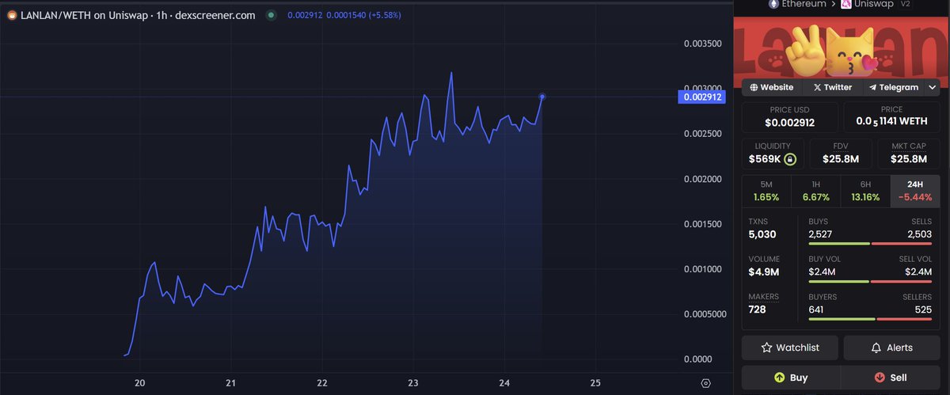Click the BUYERS 641 figure
Image resolution: width=950 pixels, height=395 pixels.
pyautogui.click(x=816, y=309)
